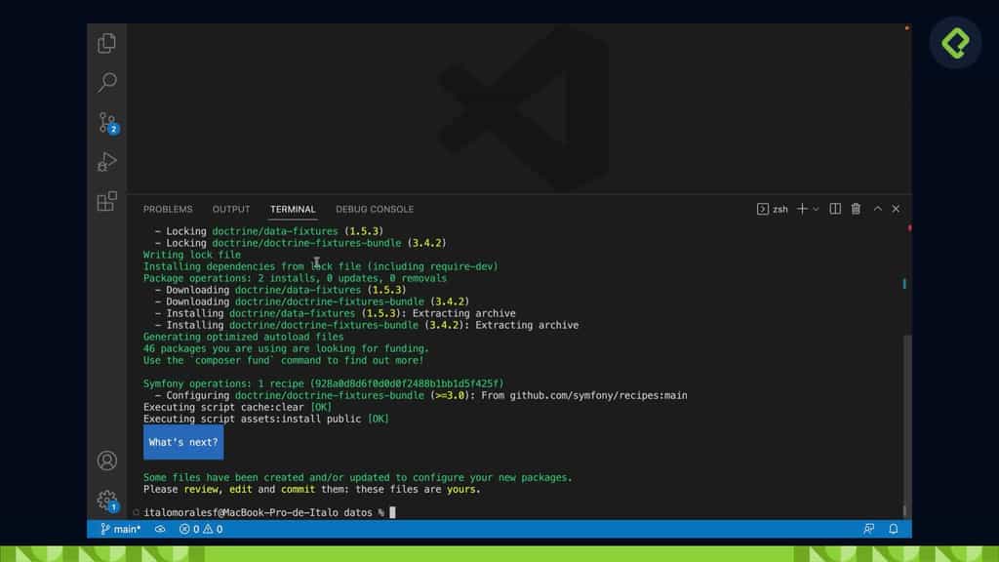Open the Run and Debug view
999x562 pixels.
coord(107,162)
